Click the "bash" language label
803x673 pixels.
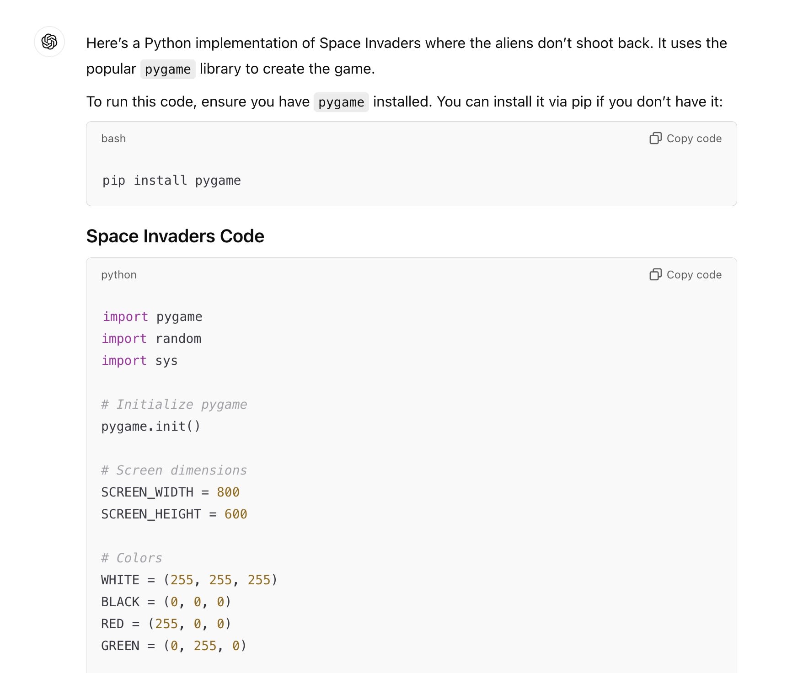pyautogui.click(x=113, y=139)
